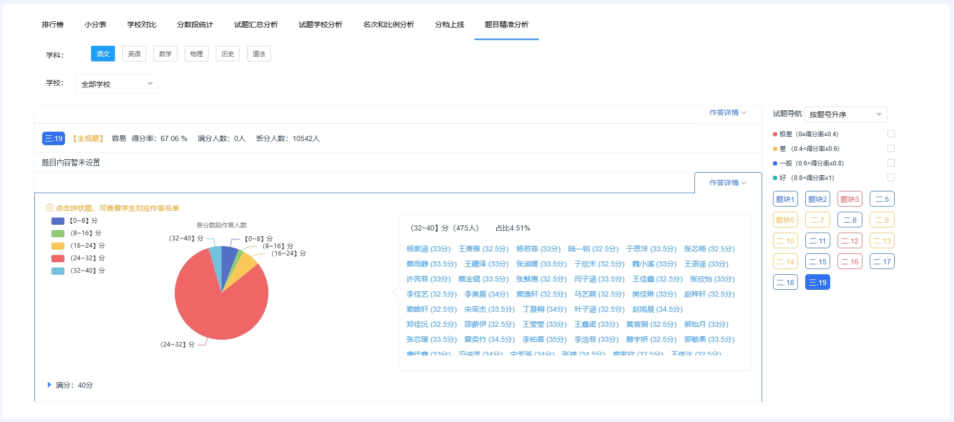The image size is (954, 422).
Task: Toggle the (24~32】分 legend swatch
Action: (x=58, y=258)
